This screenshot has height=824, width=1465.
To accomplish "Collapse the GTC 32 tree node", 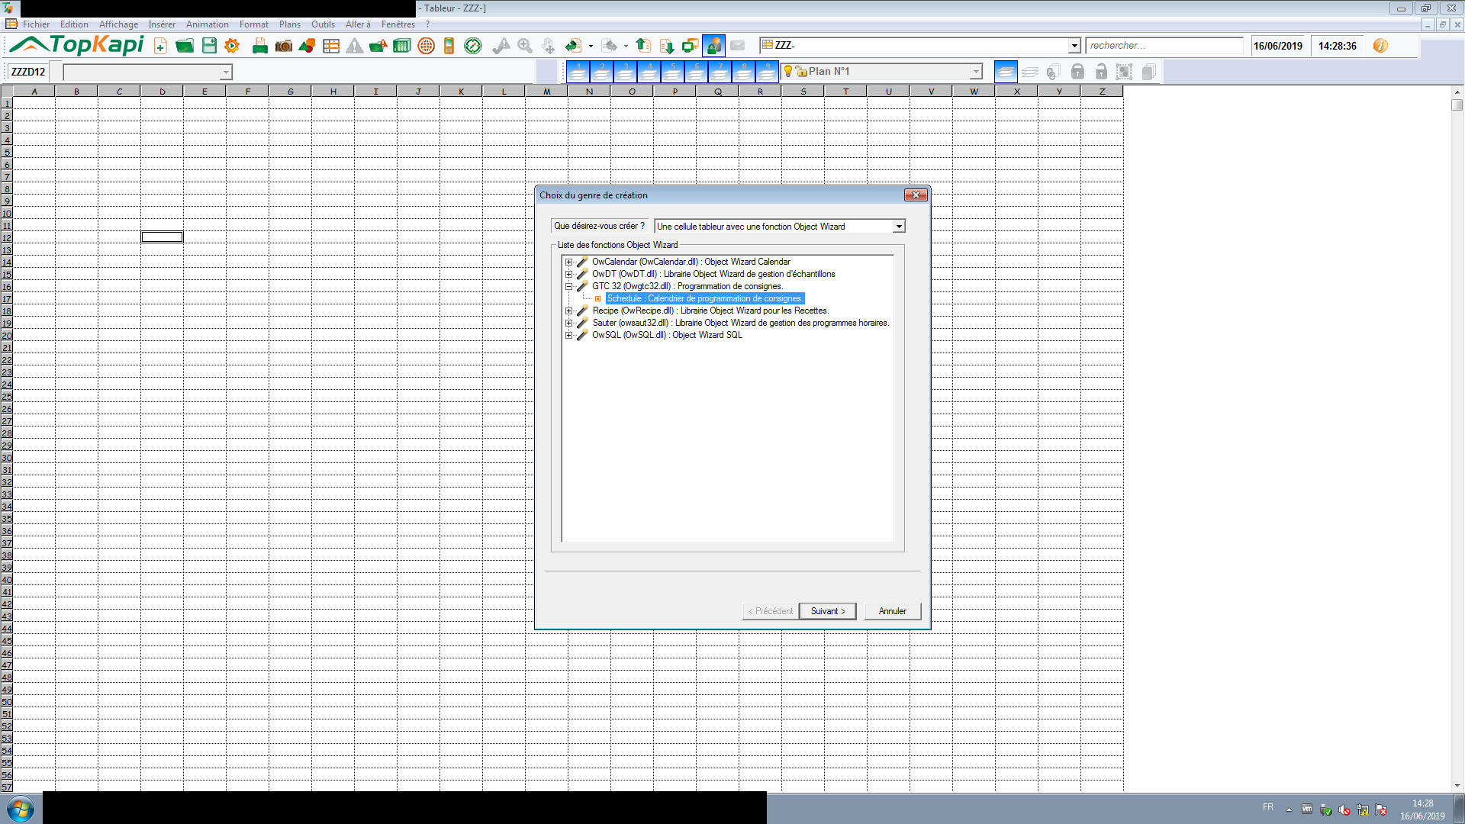I will tap(568, 286).
